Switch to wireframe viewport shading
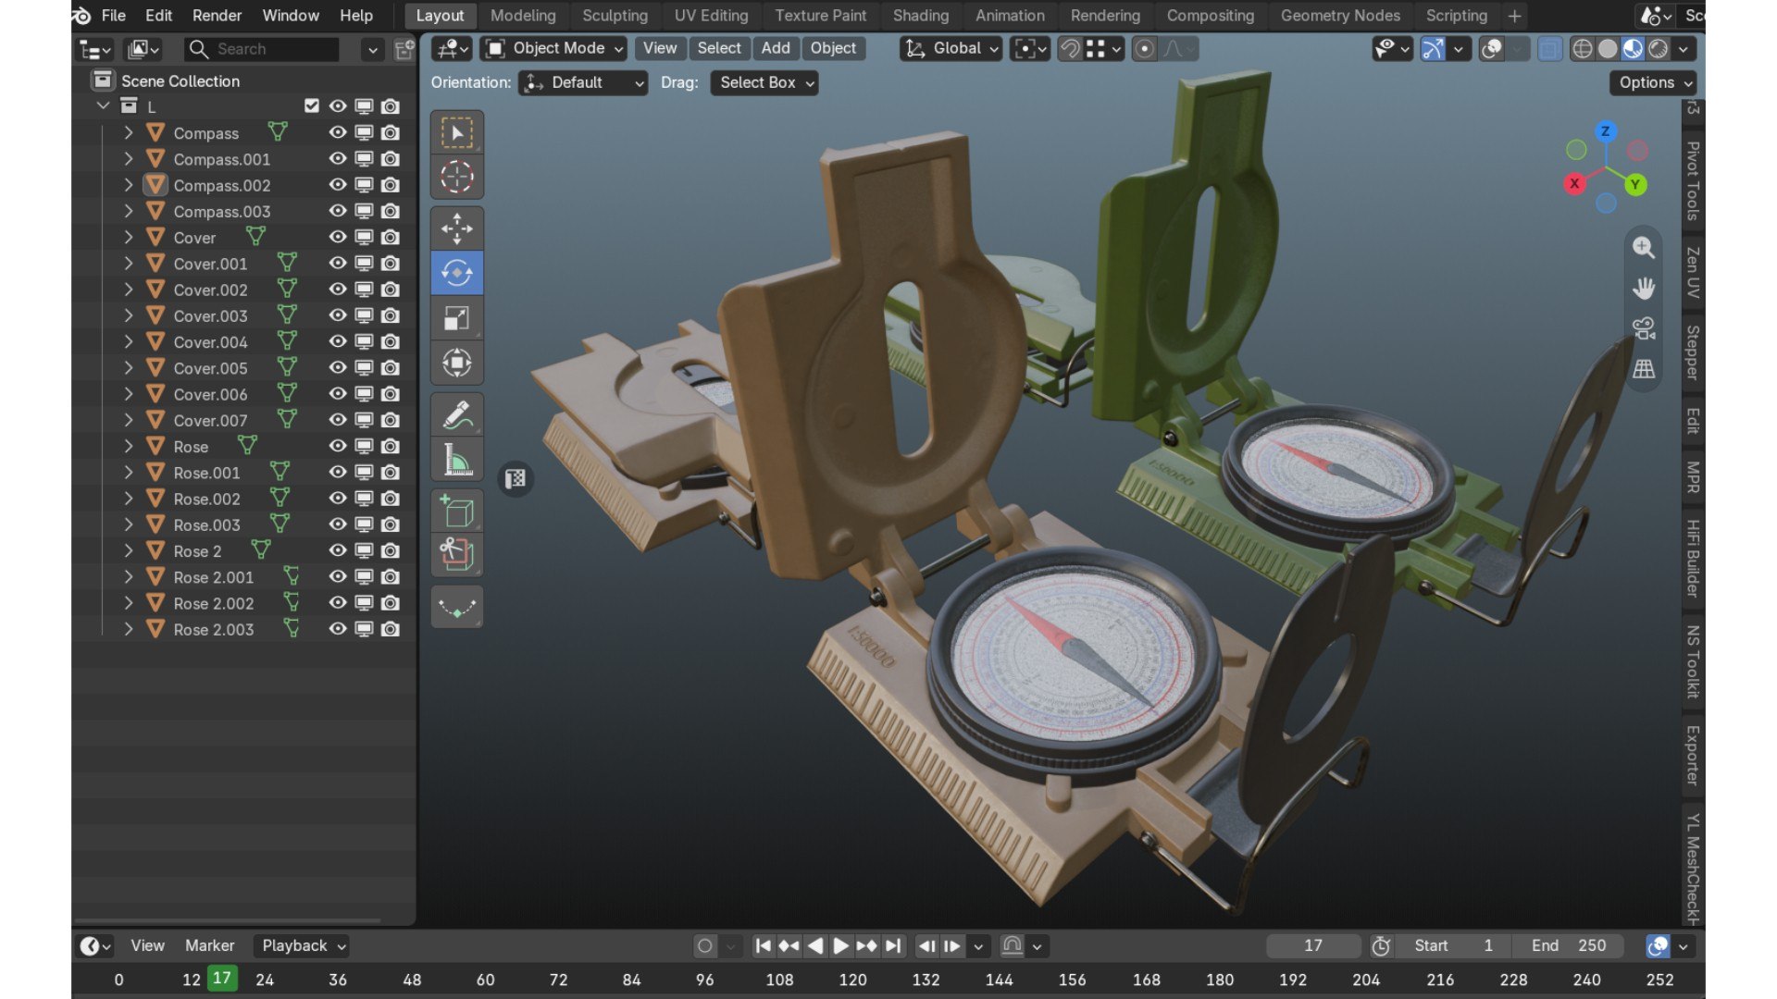 (x=1583, y=49)
